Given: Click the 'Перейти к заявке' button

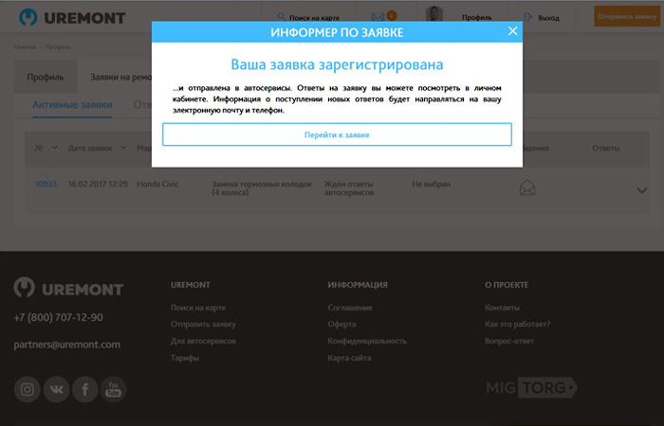Looking at the screenshot, I should click(x=337, y=134).
